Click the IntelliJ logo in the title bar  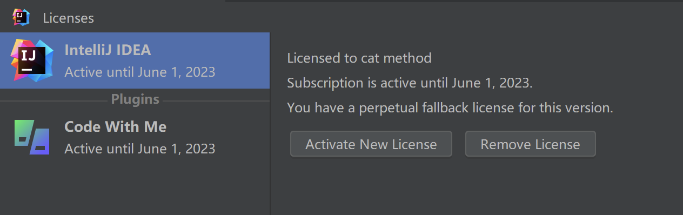coord(22,17)
